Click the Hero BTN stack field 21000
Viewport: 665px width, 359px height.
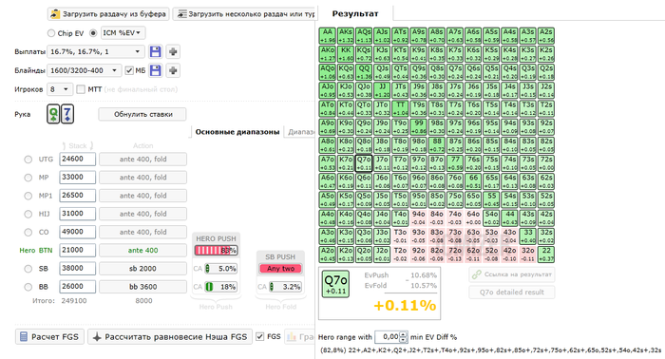(x=78, y=251)
